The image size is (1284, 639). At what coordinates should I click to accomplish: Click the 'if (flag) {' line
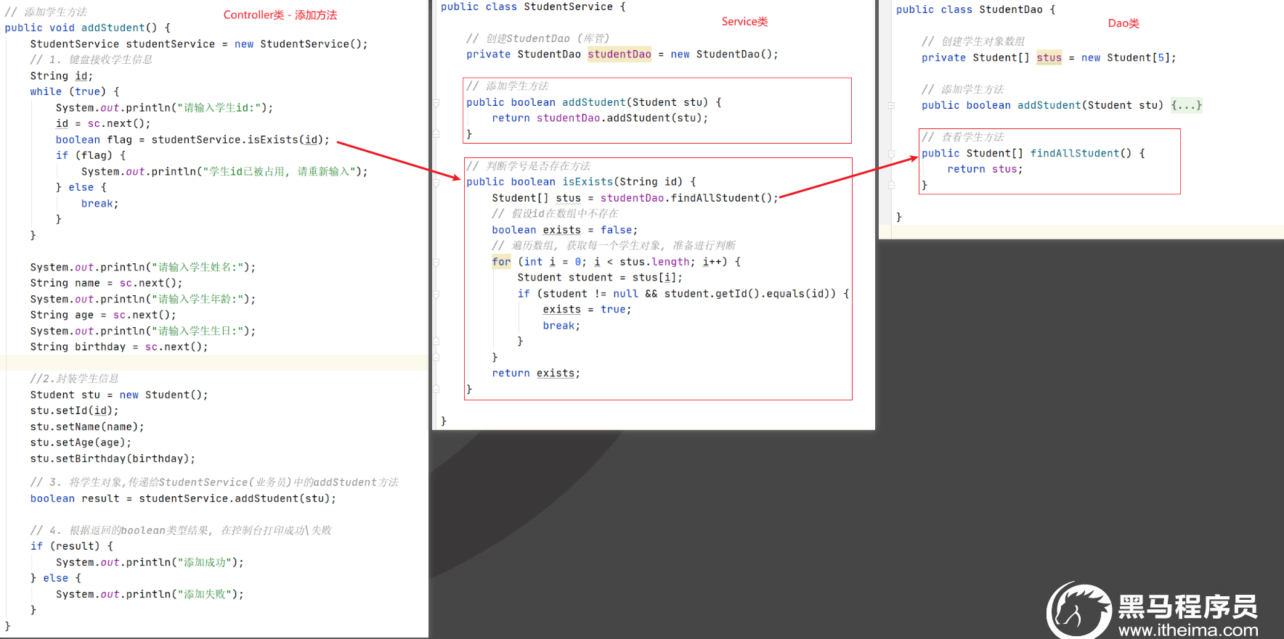pyautogui.click(x=91, y=156)
